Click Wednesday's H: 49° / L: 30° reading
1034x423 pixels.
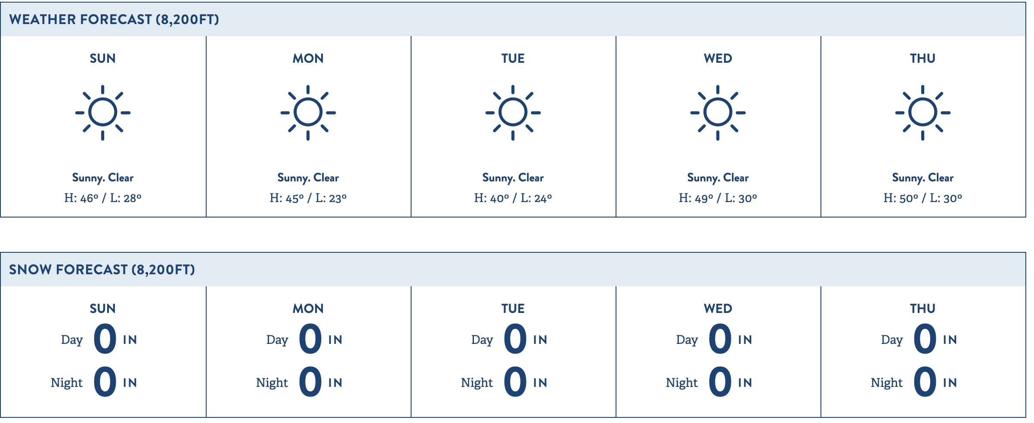718,198
